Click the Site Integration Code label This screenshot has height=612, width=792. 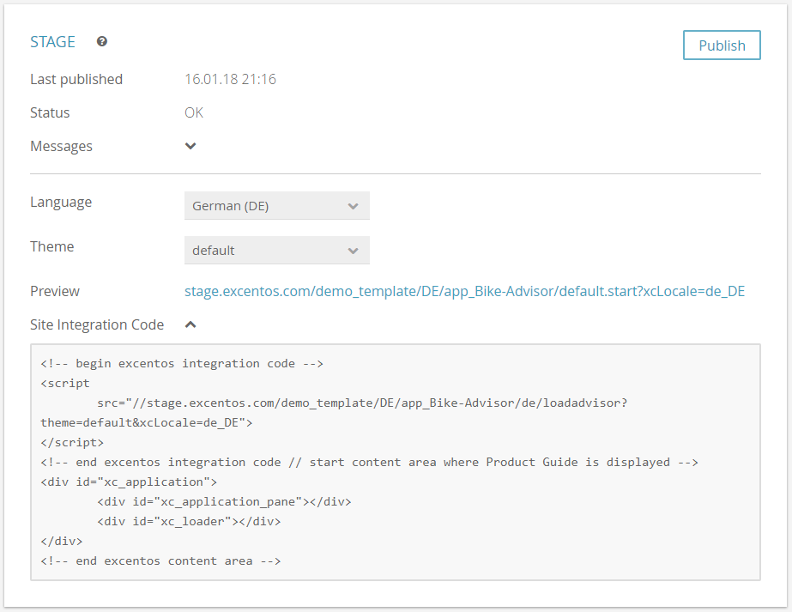point(97,324)
